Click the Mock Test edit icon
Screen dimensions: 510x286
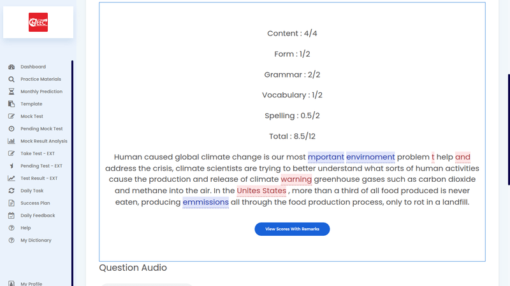tap(11, 116)
